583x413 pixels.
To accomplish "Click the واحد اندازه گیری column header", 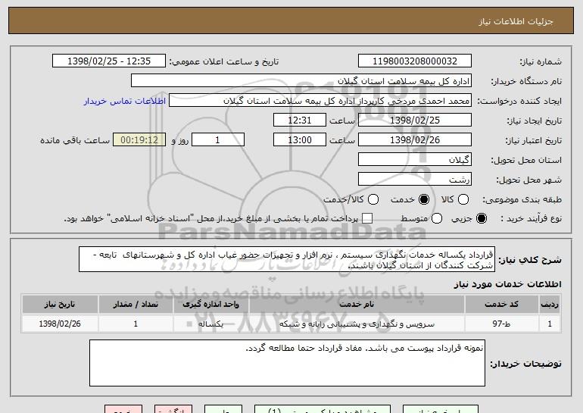I will (x=210, y=305).
